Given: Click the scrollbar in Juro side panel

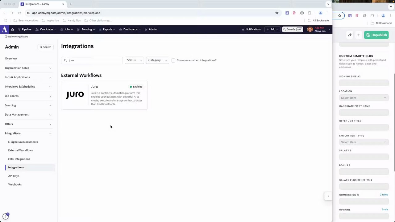Looking at the screenshot, I should coord(394,122).
